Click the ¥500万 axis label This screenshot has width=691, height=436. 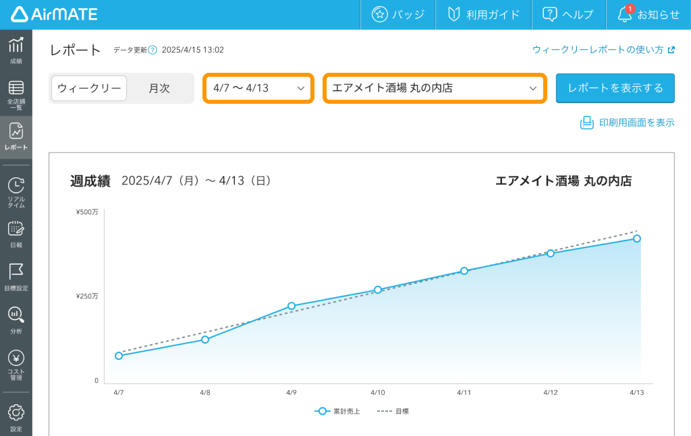87,212
